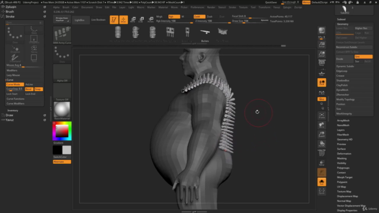
Task: Toggle the Bend curve option
Action: click(x=29, y=89)
